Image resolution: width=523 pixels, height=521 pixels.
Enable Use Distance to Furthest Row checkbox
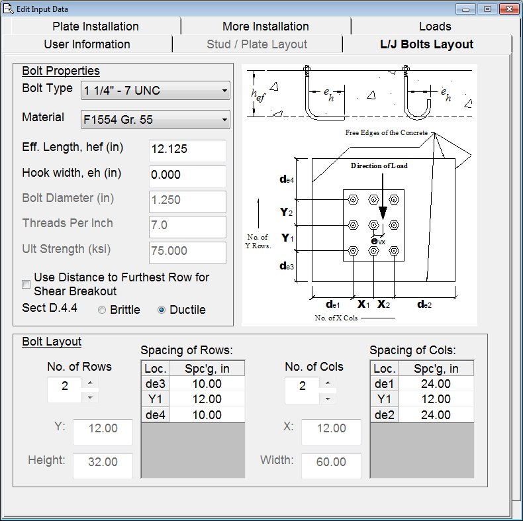26,285
